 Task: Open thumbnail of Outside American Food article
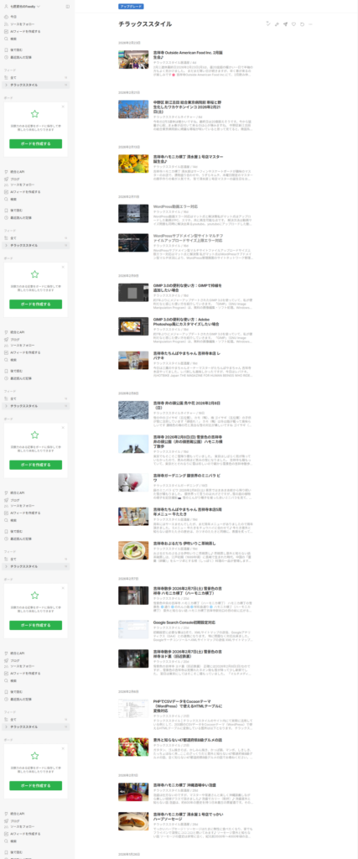[x=133, y=60]
